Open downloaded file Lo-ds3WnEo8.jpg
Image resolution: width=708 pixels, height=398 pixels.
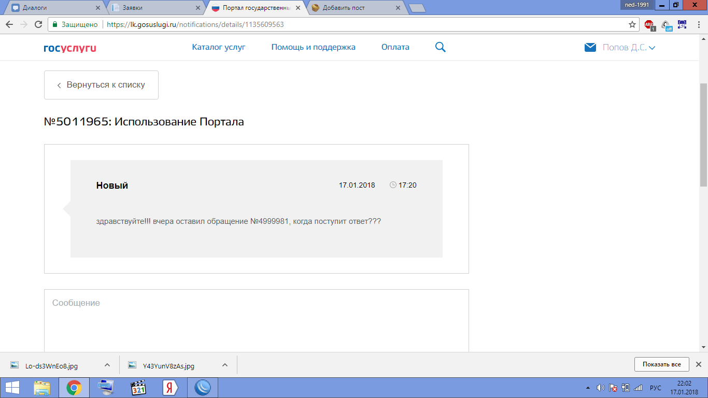51,366
